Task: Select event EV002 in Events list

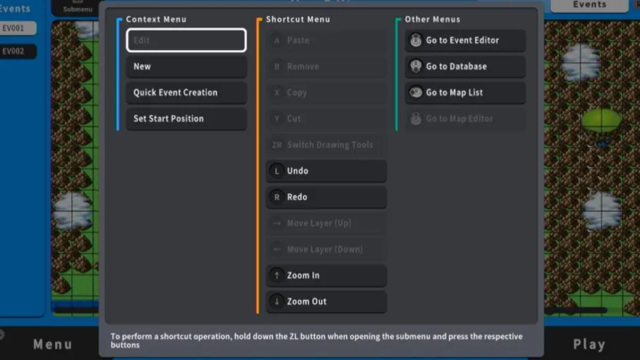Action: coord(18,51)
